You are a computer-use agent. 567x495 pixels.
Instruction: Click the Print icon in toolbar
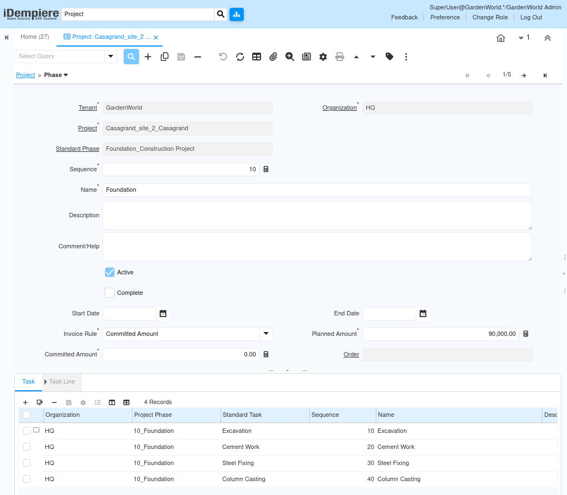click(340, 57)
